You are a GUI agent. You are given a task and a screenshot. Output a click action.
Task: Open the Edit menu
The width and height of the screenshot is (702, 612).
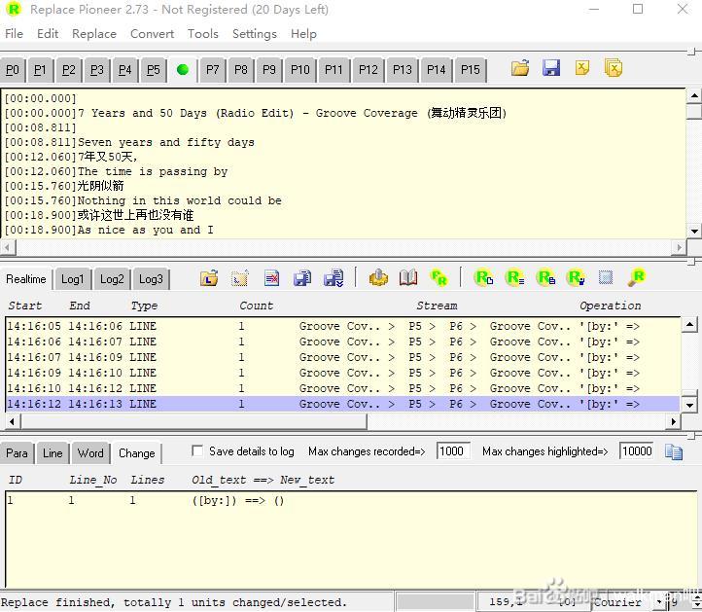(48, 34)
